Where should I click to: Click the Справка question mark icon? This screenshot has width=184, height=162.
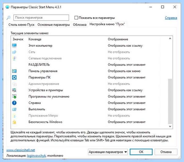pos(14,103)
